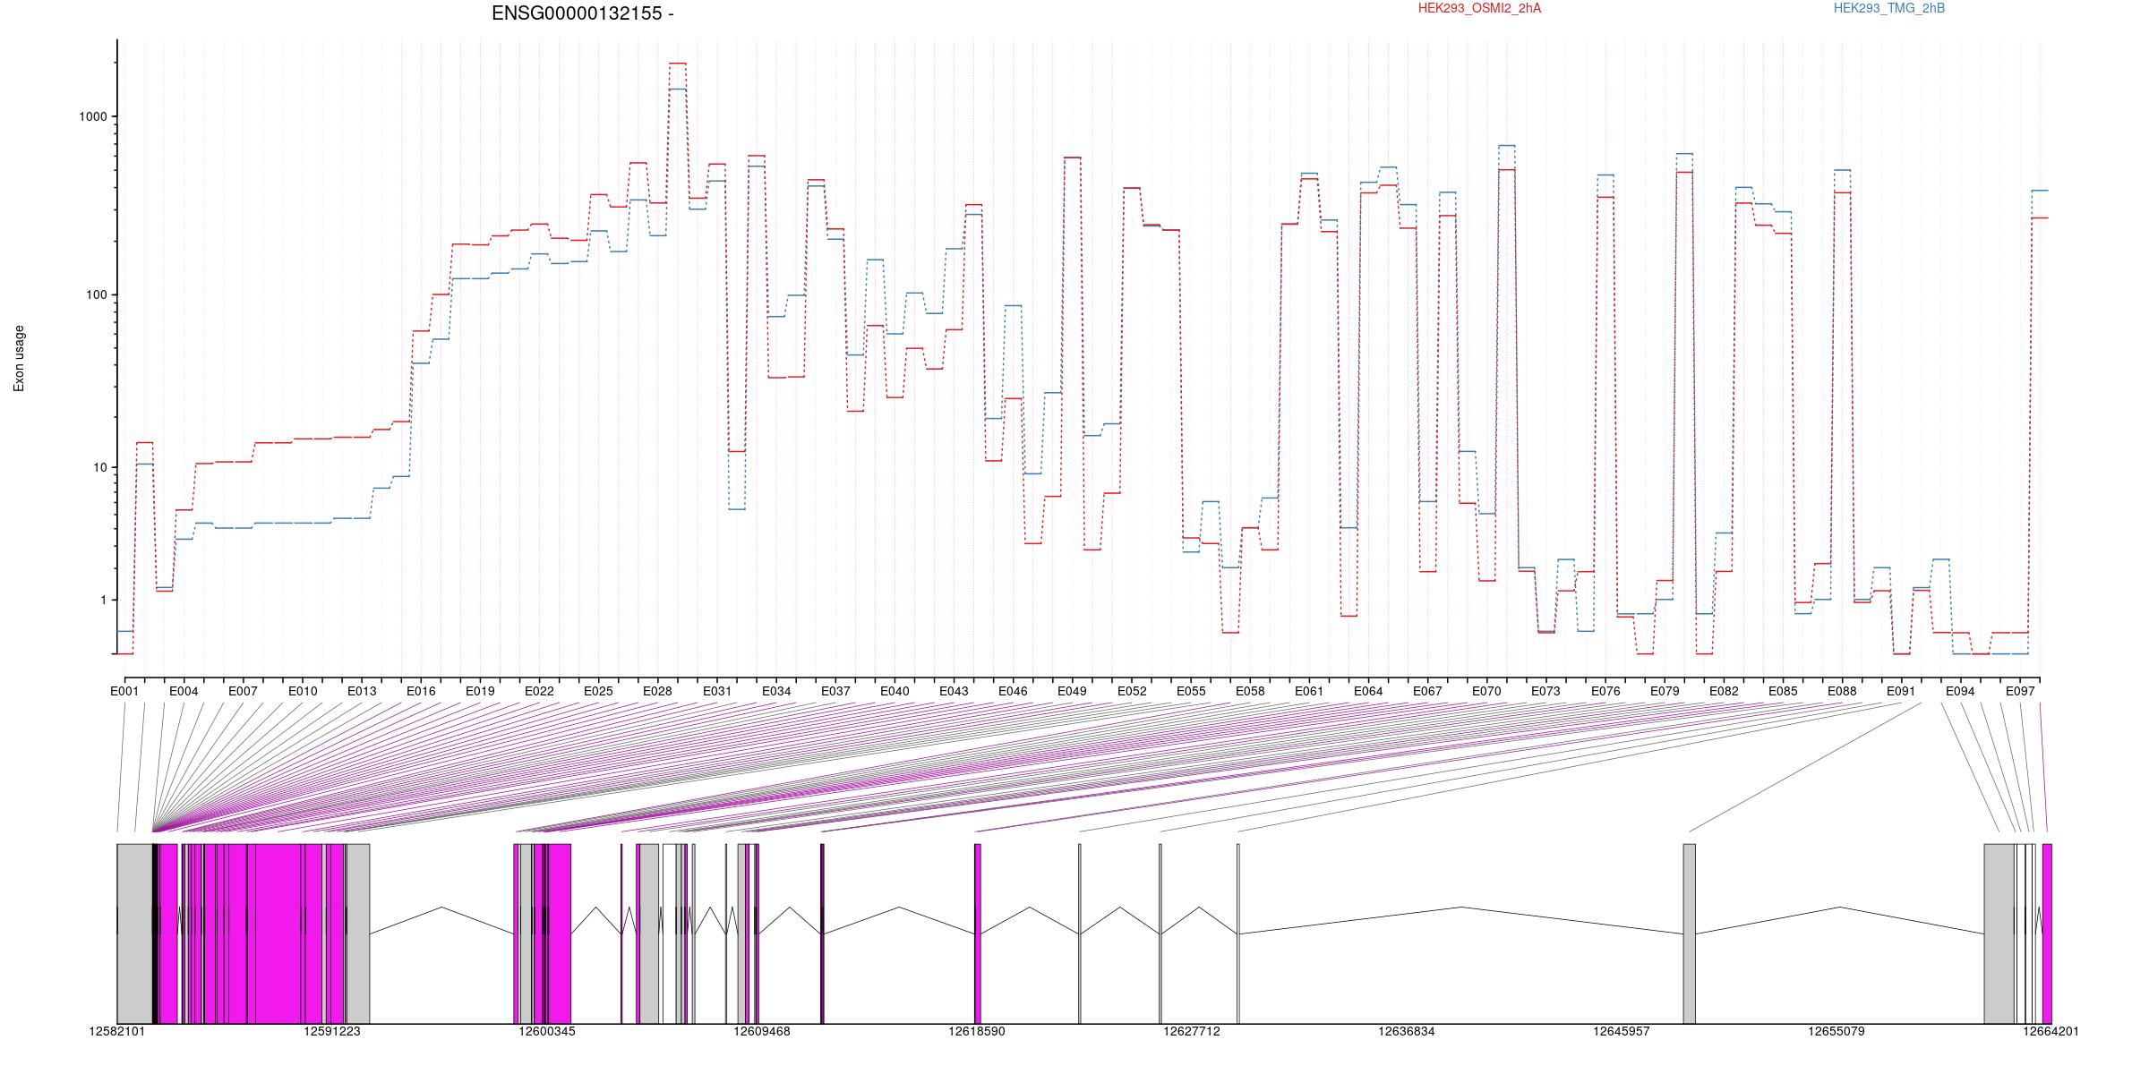Click the y-axis value 10

[x=99, y=468]
